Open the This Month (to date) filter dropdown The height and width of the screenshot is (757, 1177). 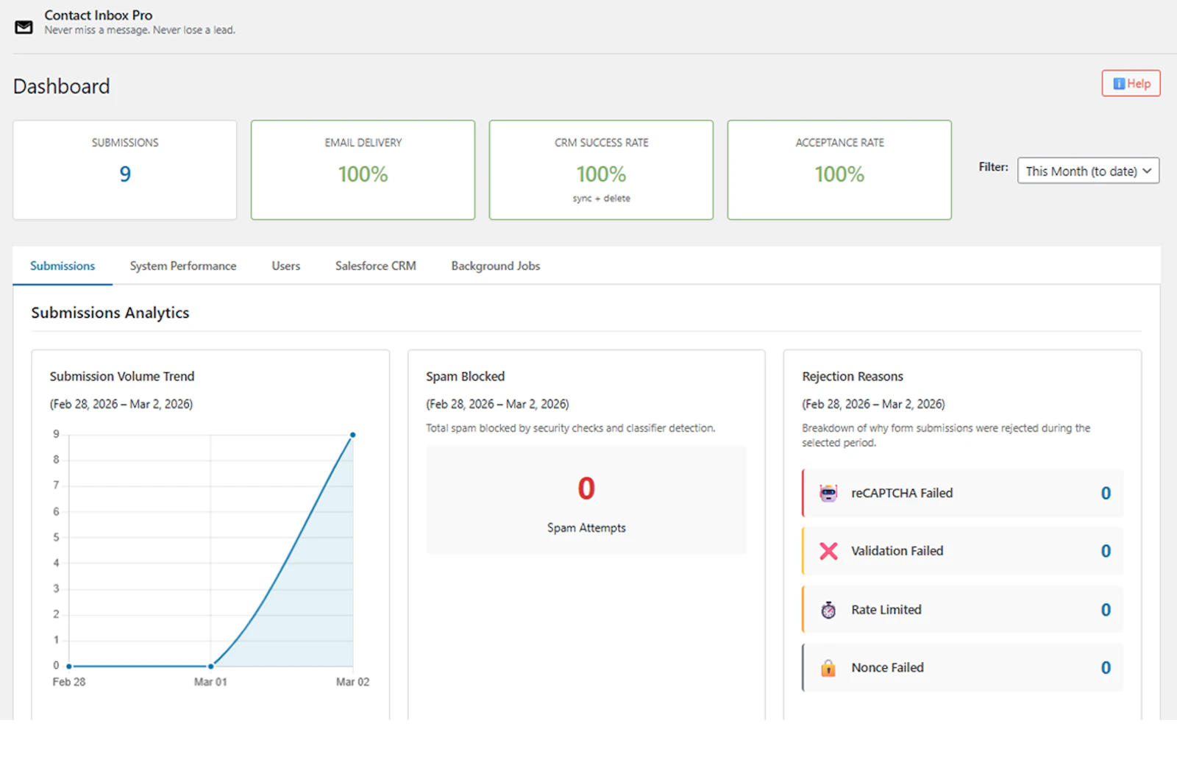[1088, 171]
